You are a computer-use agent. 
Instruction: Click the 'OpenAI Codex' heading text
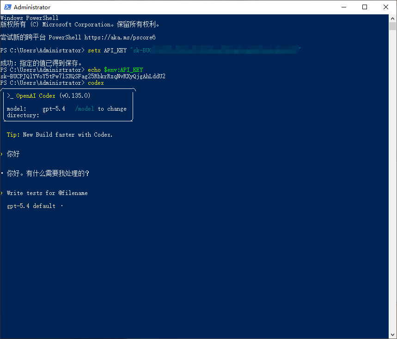tap(36, 96)
